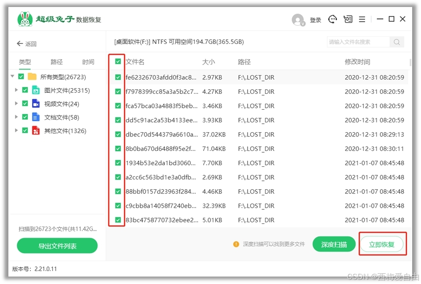The height and width of the screenshot is (284, 421).
Task: Sort by 大小 column header
Action: (x=209, y=62)
